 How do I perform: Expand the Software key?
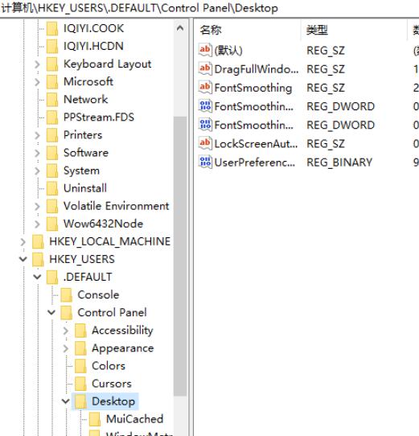point(37,154)
